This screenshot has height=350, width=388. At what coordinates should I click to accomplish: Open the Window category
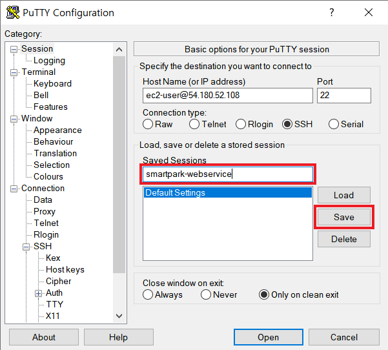tap(37, 119)
